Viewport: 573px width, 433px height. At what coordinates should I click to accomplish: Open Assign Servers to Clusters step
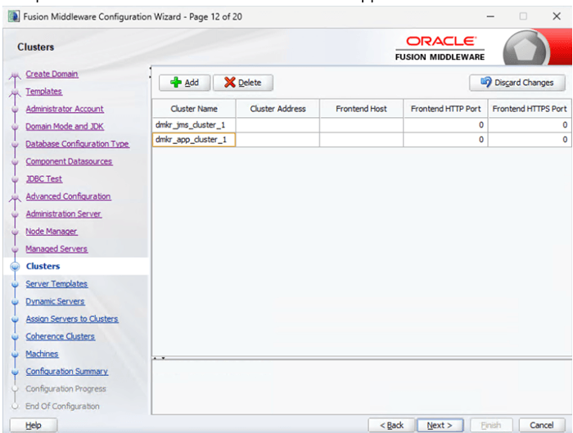tap(72, 319)
